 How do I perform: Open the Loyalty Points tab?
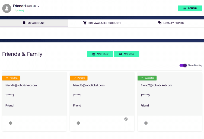(x=171, y=23)
